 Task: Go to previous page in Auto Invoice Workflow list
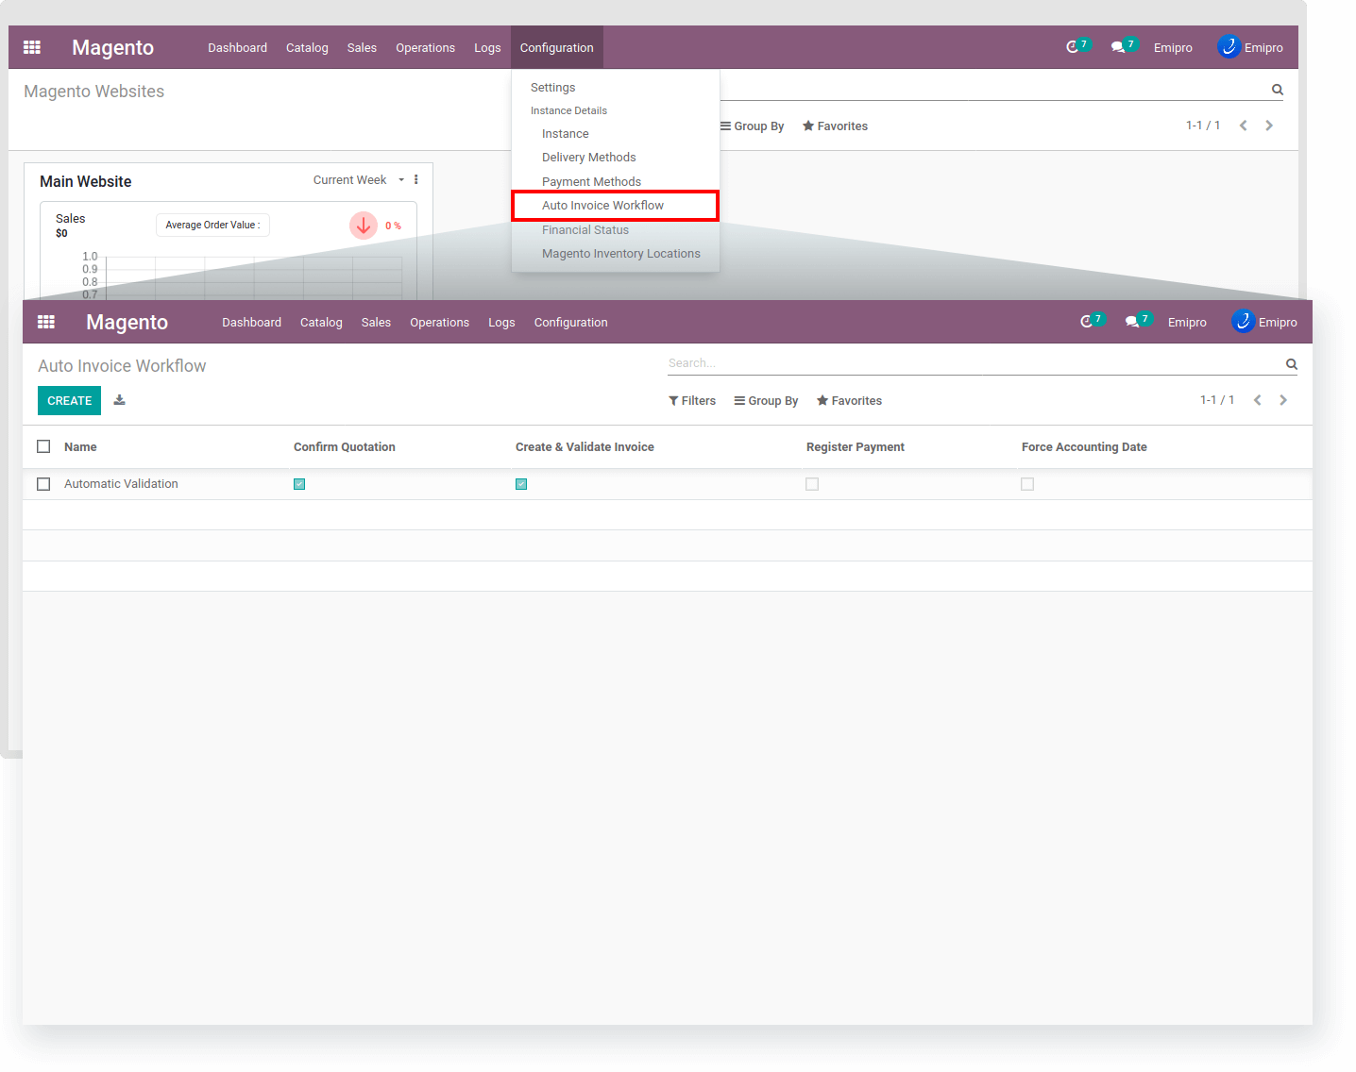point(1258,400)
